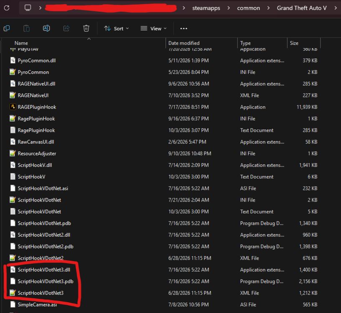Open the Sort dropdown menu
341x313 pixels.
point(116,28)
